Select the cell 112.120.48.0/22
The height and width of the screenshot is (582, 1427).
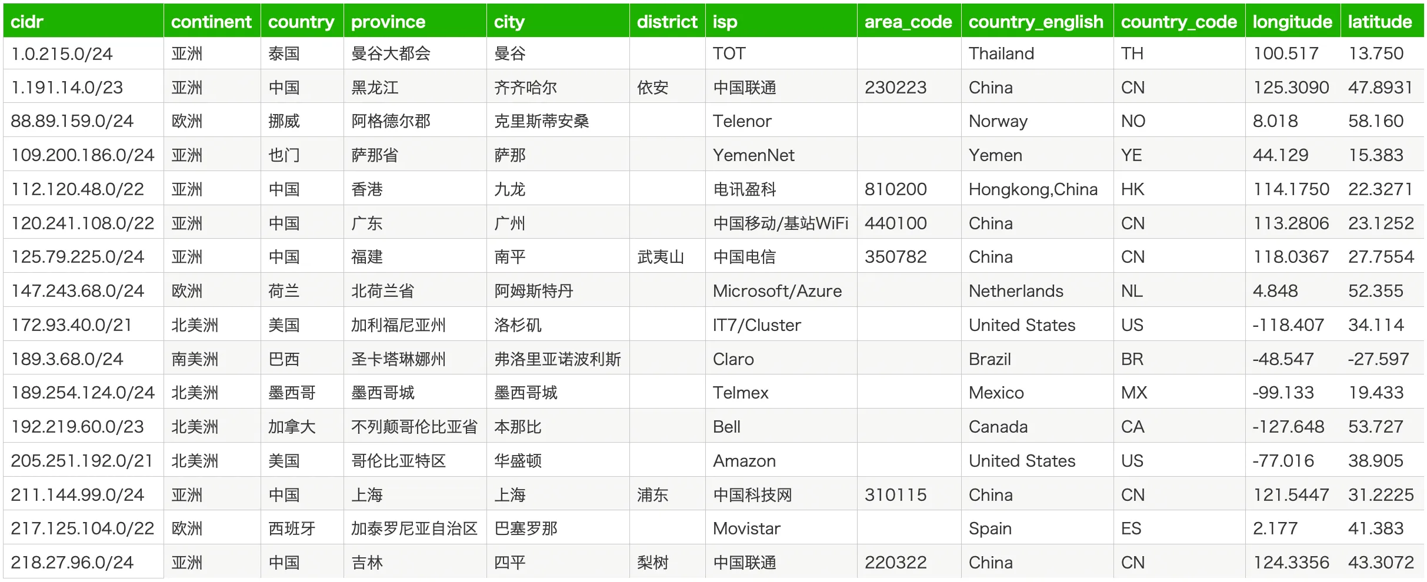click(x=84, y=189)
